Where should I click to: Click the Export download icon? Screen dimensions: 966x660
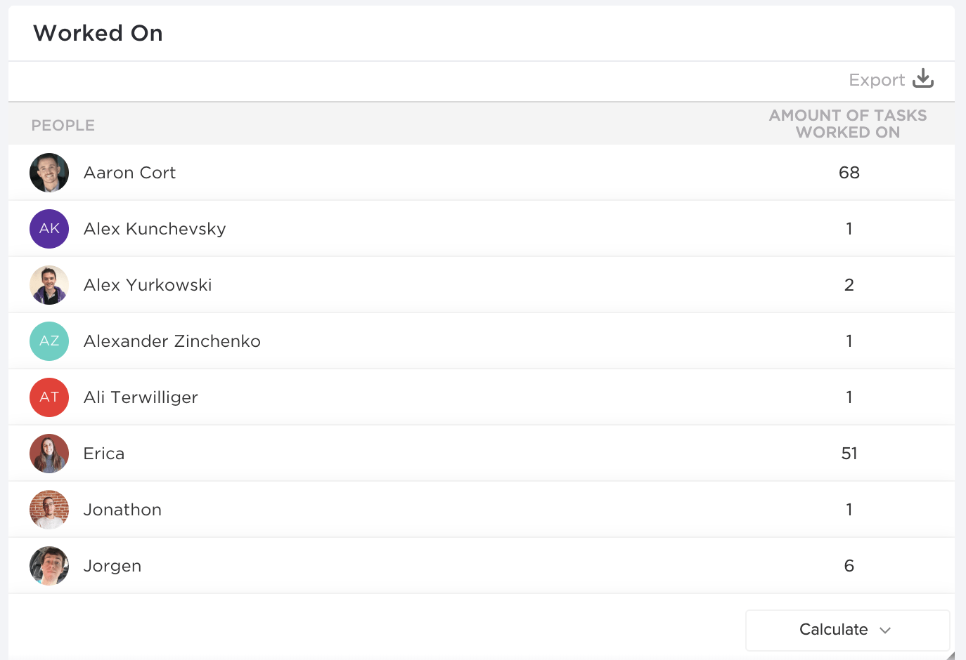pos(922,79)
